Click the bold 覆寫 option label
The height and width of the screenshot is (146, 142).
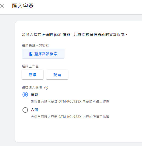tap(35, 94)
